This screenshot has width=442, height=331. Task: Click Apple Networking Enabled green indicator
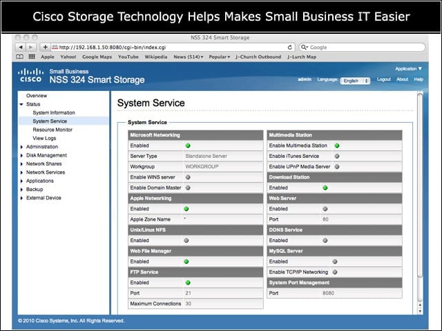point(186,209)
